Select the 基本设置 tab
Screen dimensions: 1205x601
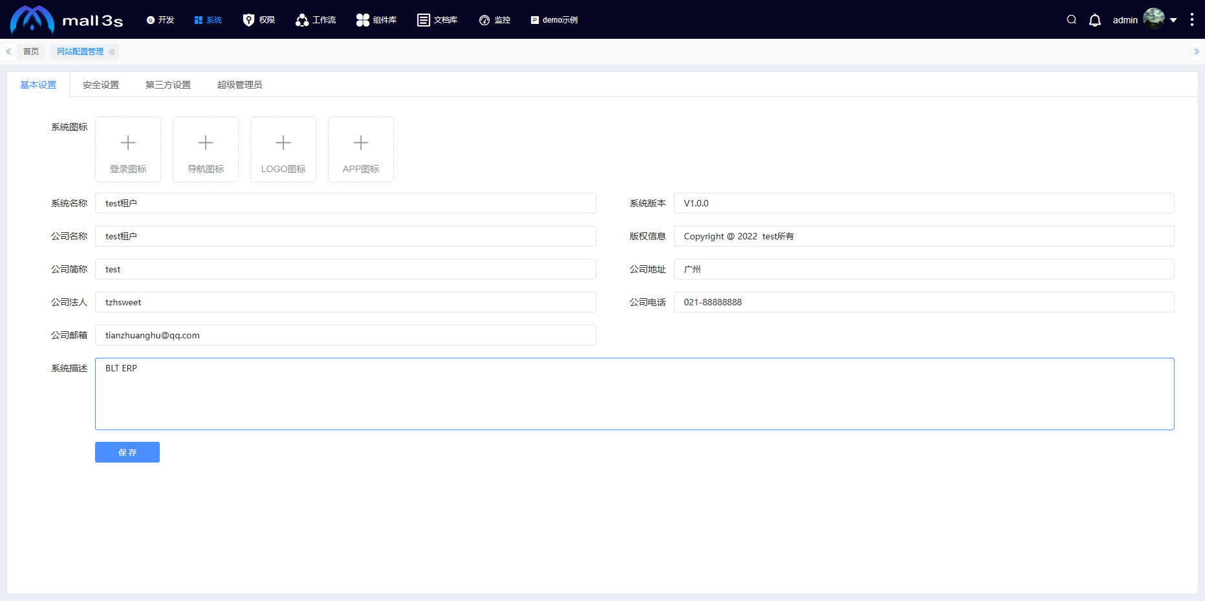coord(38,85)
